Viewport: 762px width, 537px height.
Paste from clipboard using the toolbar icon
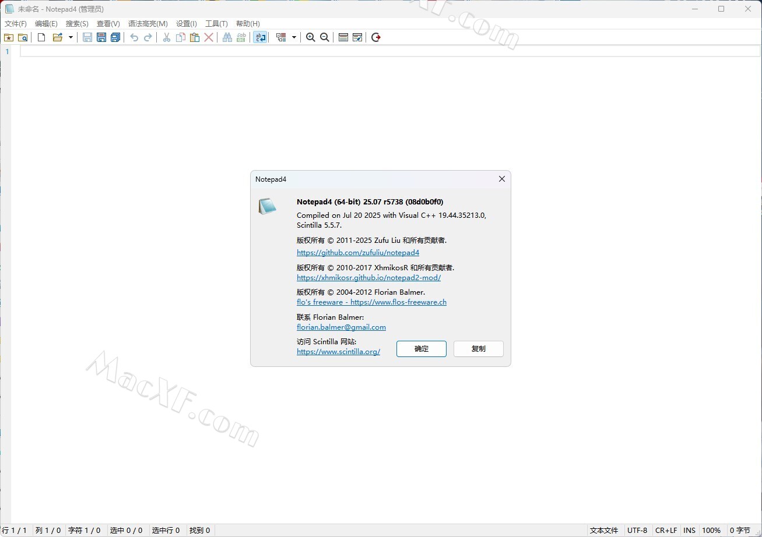pos(195,37)
